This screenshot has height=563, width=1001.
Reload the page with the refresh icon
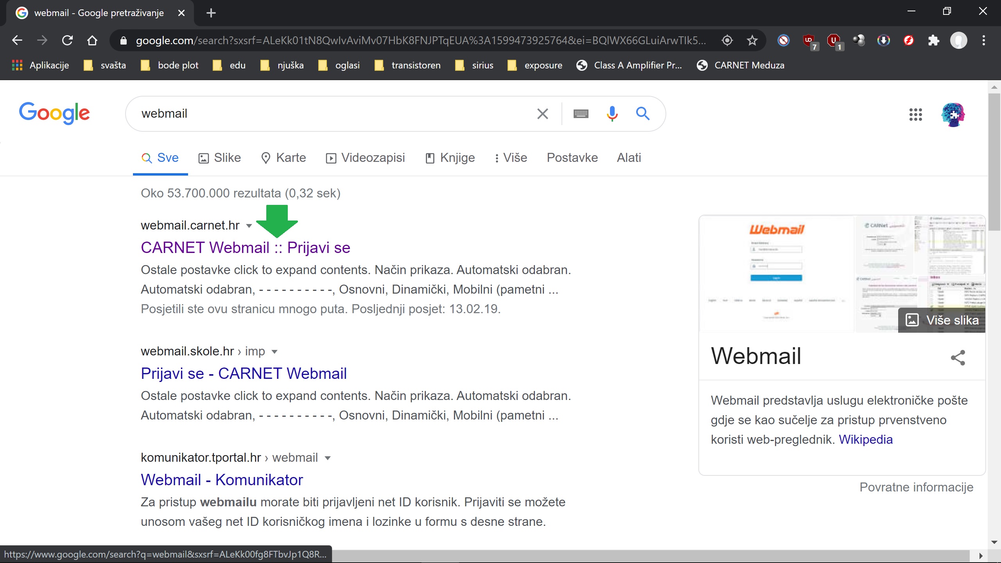67,40
